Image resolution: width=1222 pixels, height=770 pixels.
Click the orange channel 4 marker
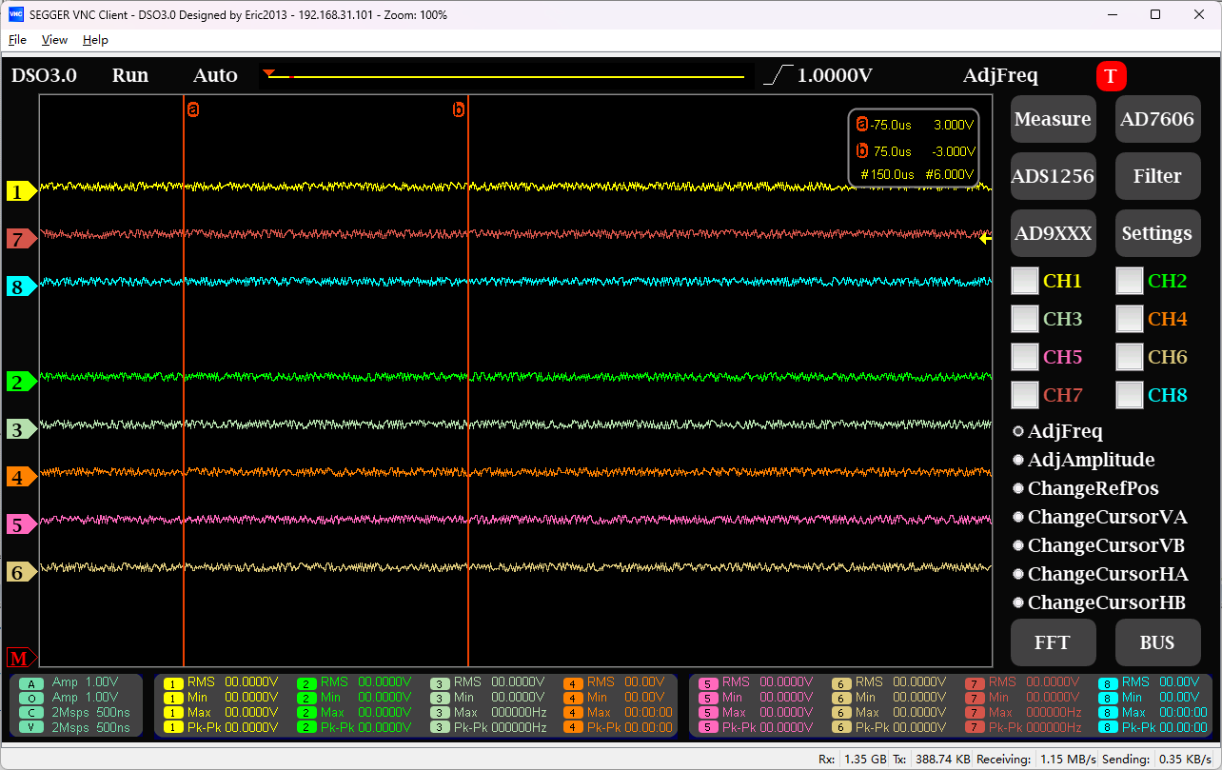pos(20,477)
